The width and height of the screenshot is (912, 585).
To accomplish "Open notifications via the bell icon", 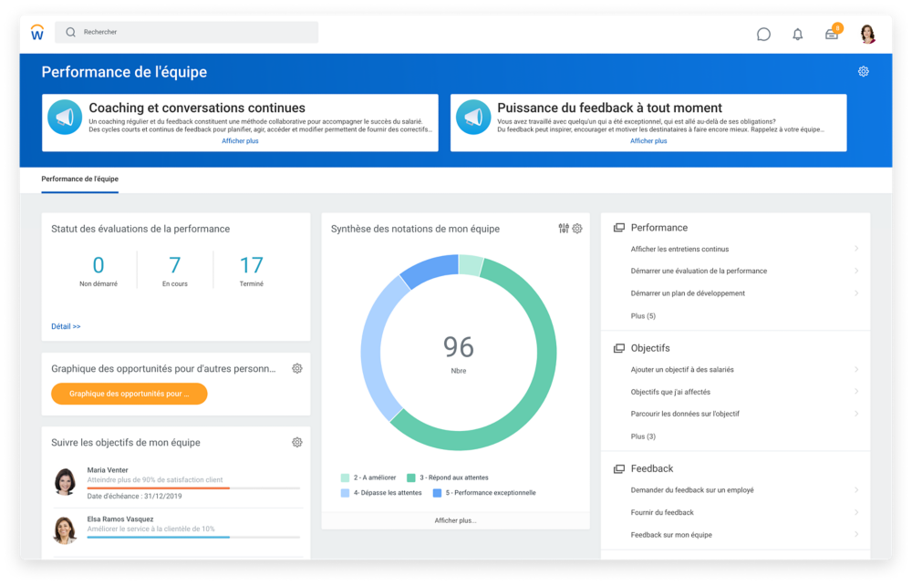I will pyautogui.click(x=797, y=34).
